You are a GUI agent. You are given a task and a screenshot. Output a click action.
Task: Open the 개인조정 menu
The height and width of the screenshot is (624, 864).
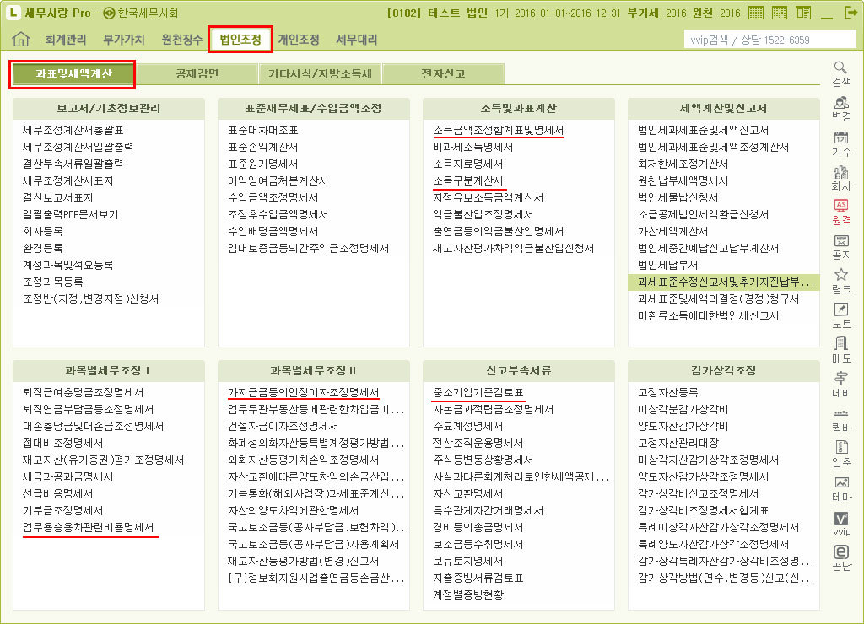[299, 40]
